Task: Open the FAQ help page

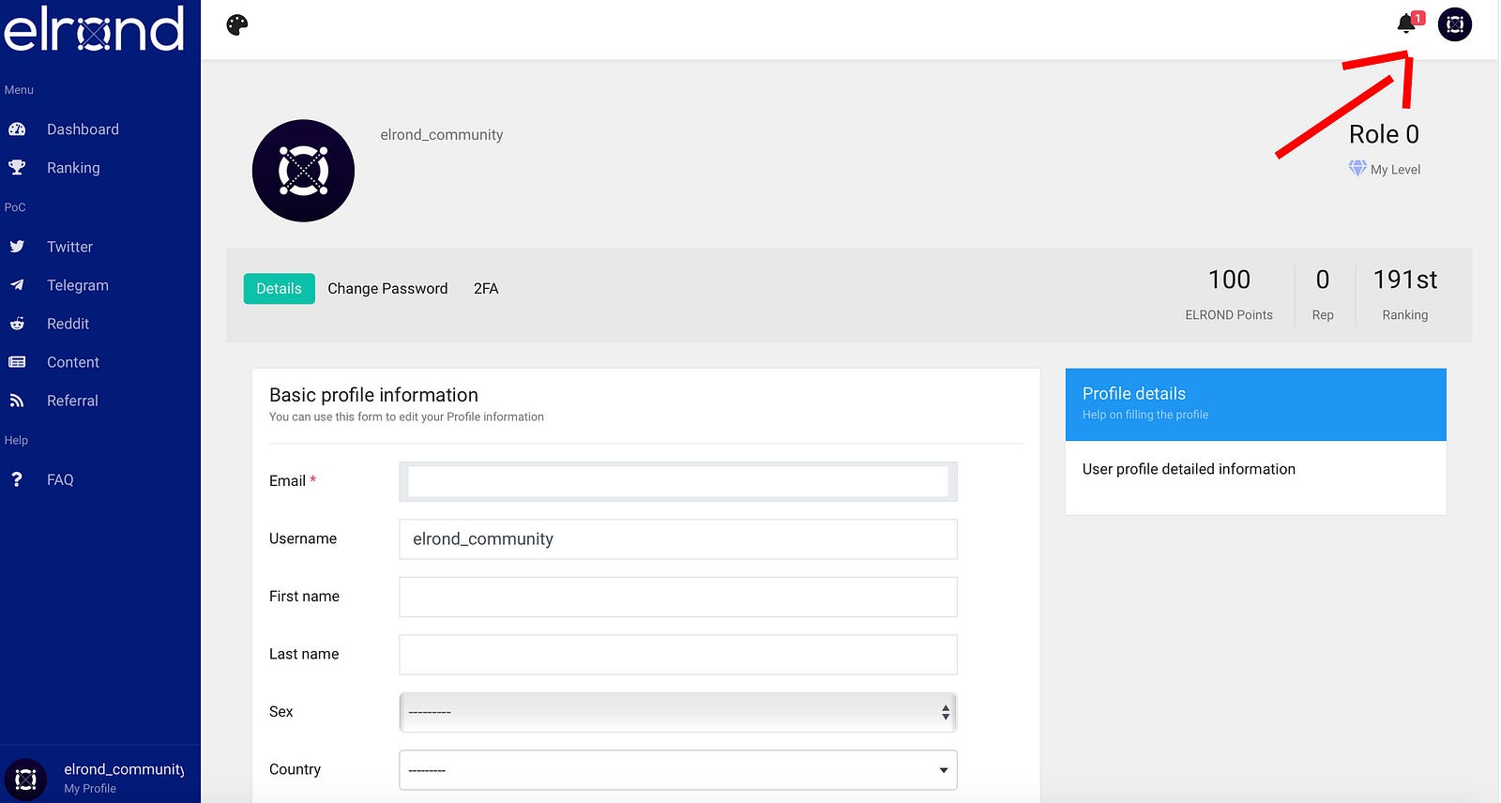Action: coord(60,479)
